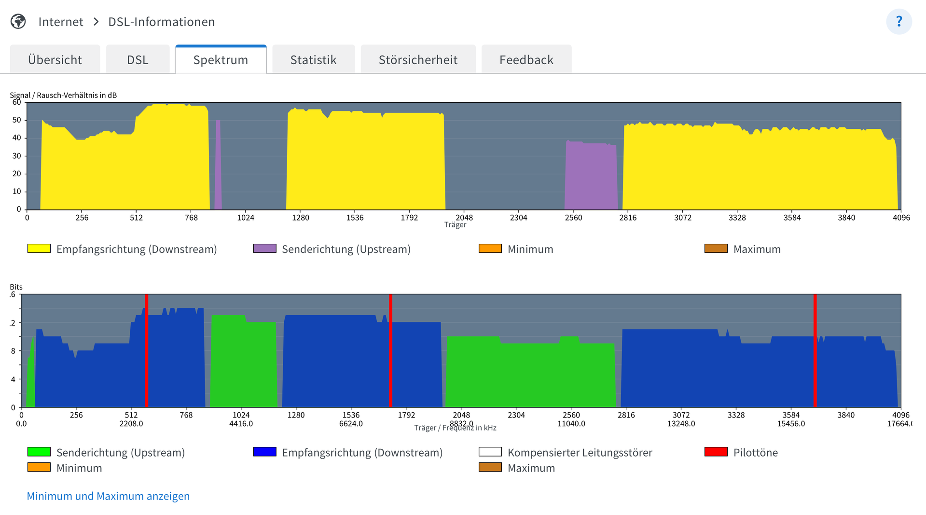Viewport: 926px width, 515px height.
Task: Click purple Upstream swatch in SNR legend
Action: tap(264, 249)
